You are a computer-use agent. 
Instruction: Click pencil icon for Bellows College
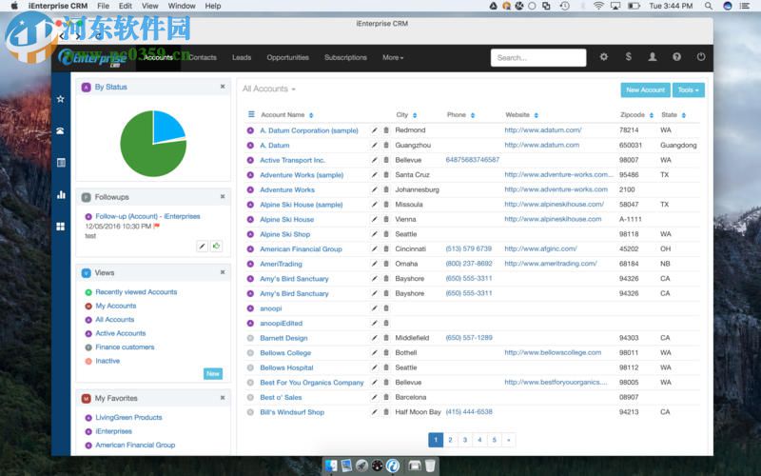coord(374,352)
